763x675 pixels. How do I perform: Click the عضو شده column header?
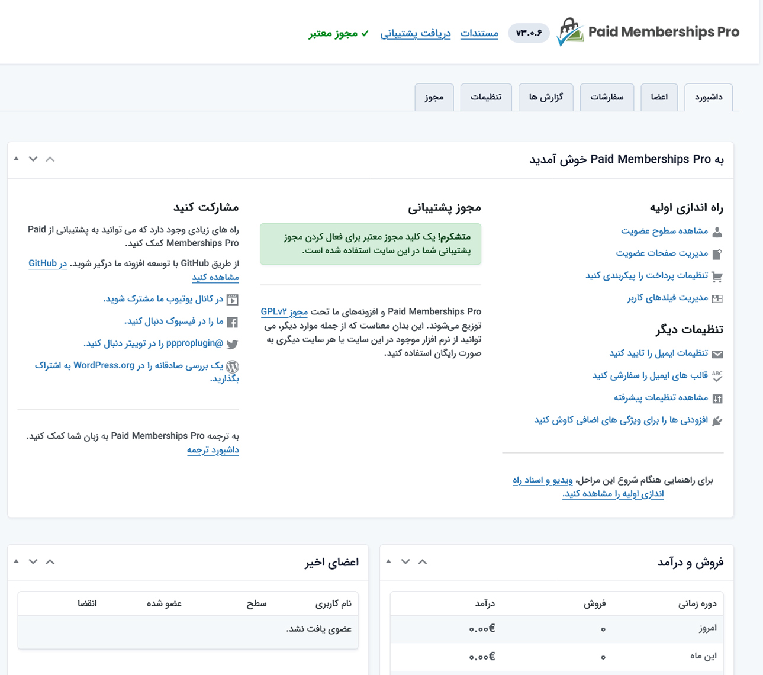tap(164, 603)
